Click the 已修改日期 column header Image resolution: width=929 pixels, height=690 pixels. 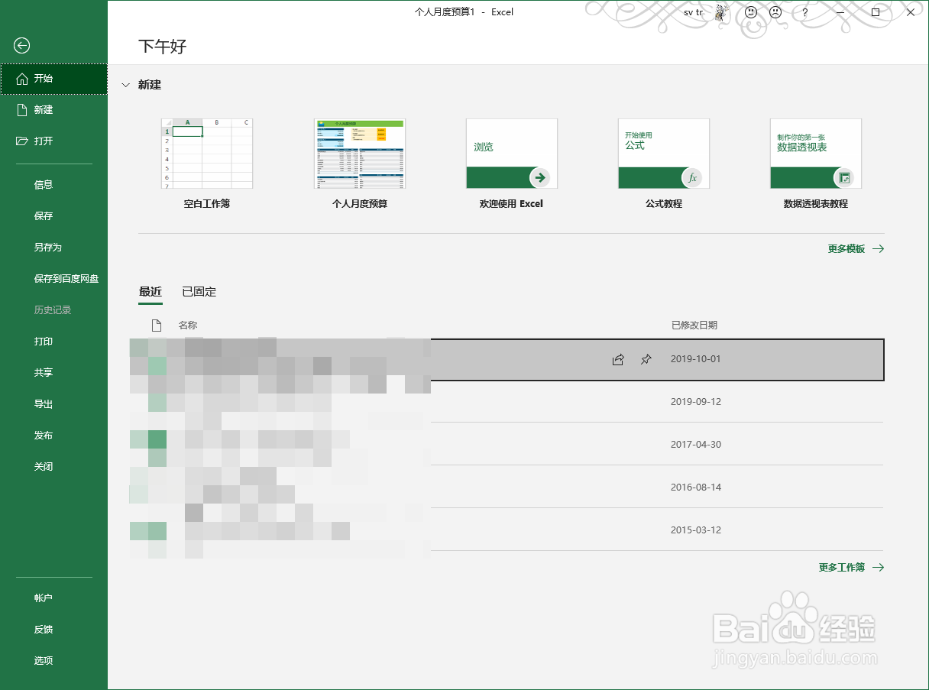point(694,326)
